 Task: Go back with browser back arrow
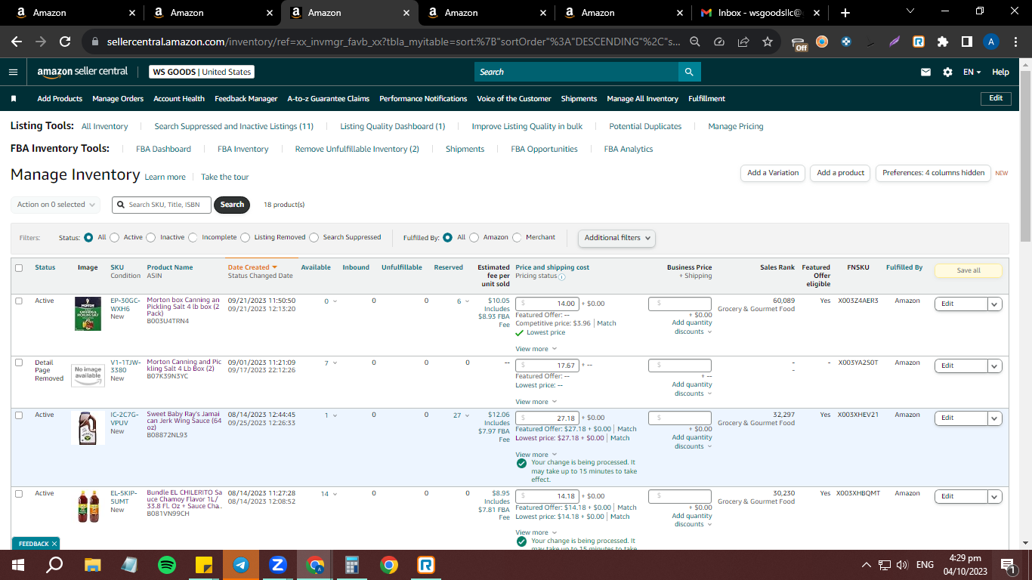coord(17,42)
